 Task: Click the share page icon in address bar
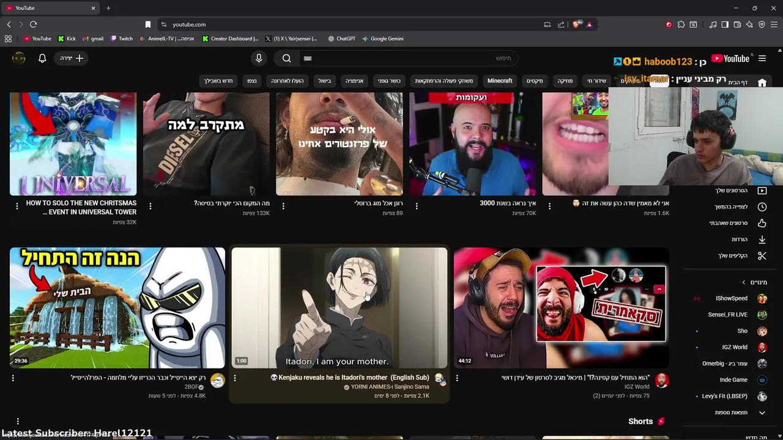click(561, 24)
